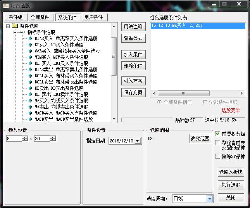Click the yellow folder icon of 条件选股

tap(15, 26)
